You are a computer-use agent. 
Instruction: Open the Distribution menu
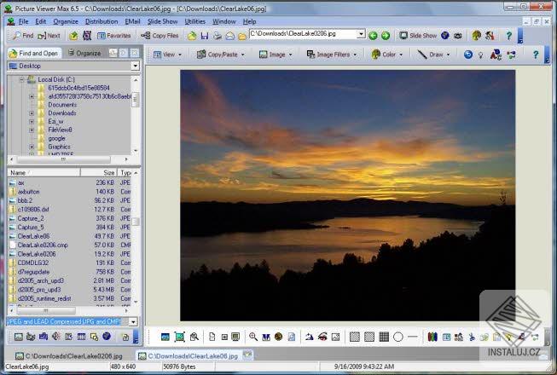point(102,21)
